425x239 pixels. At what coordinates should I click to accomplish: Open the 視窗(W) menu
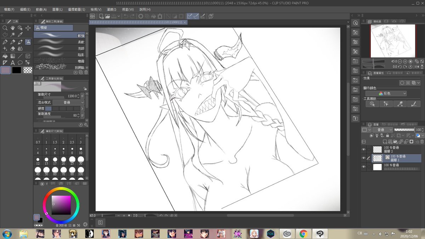coord(128,9)
